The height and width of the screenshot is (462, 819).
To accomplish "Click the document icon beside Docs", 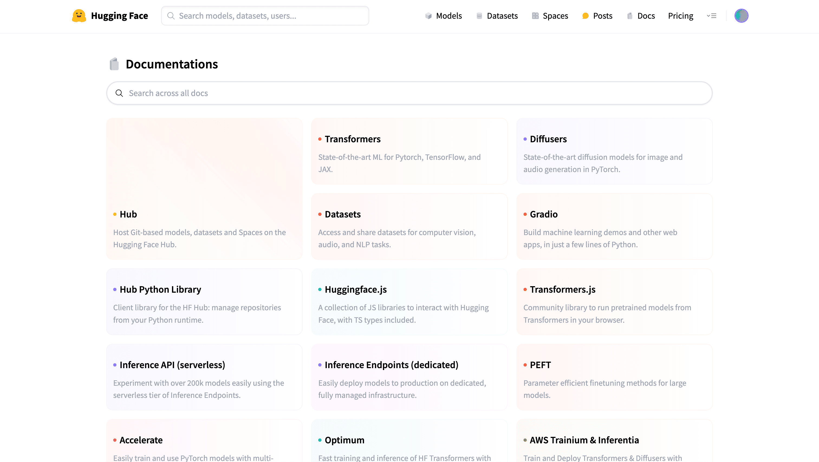I will click(629, 16).
